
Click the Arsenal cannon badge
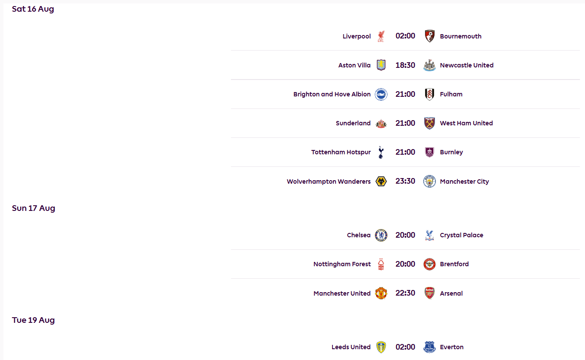coord(429,293)
